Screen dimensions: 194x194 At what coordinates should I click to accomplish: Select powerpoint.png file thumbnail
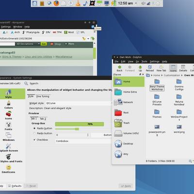[157, 130]
